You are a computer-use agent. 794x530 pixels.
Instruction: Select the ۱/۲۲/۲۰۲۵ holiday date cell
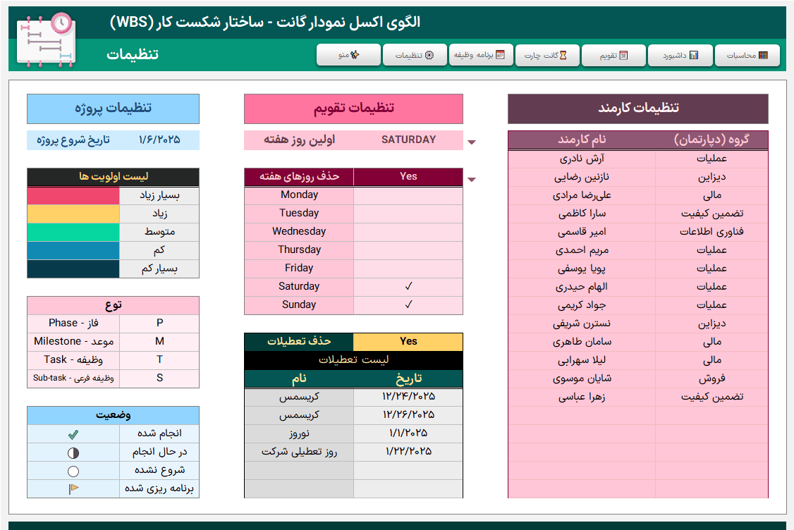[x=408, y=452]
